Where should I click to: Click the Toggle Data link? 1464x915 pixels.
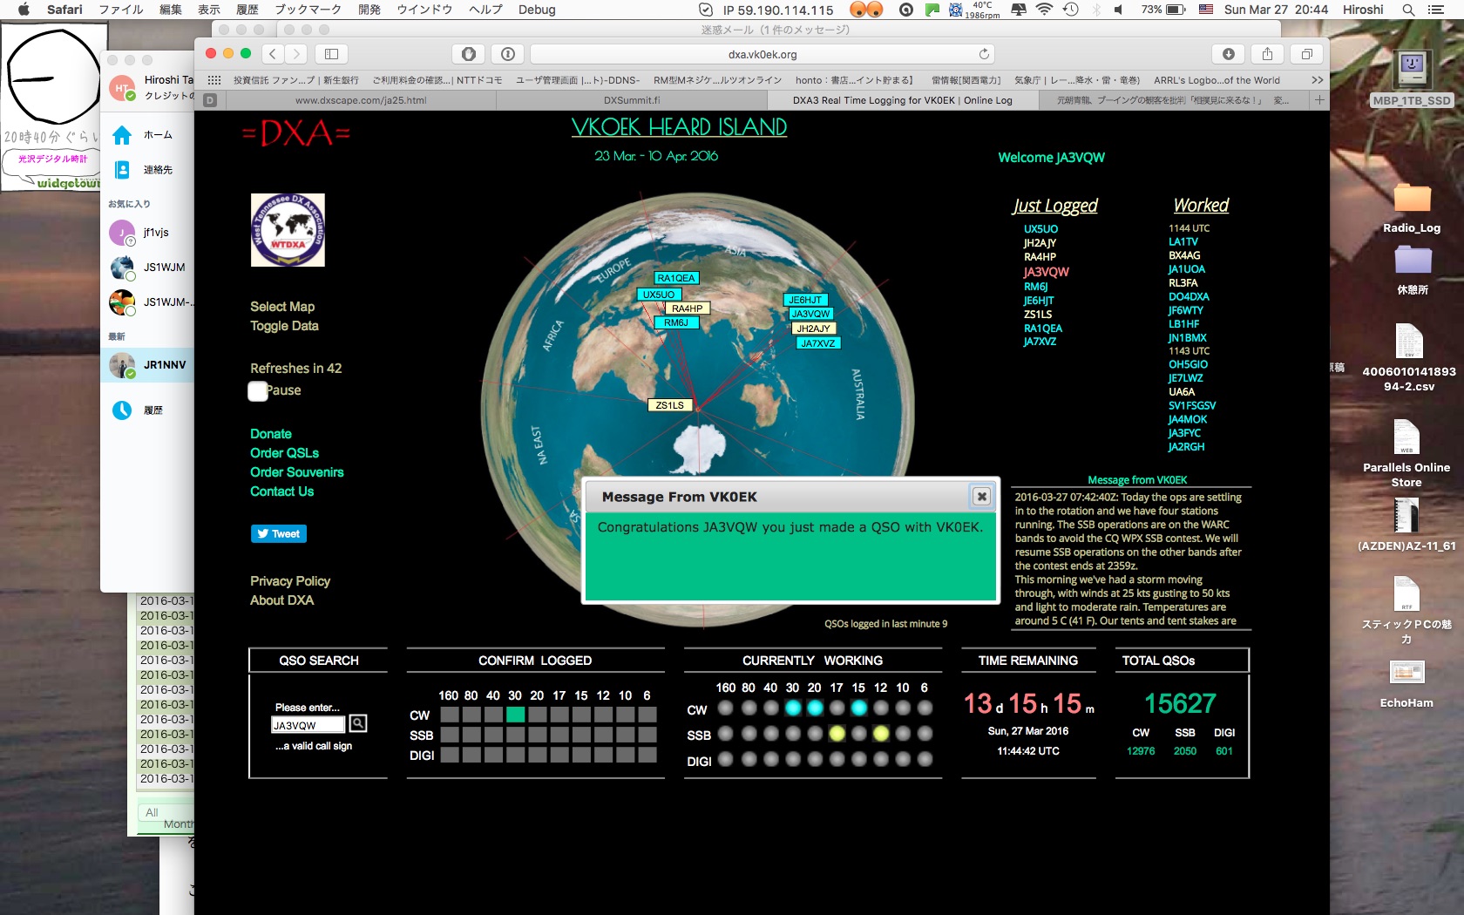284,326
